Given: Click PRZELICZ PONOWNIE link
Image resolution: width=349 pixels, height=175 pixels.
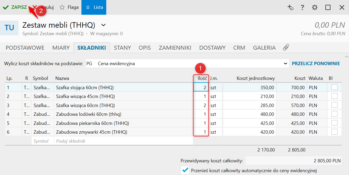Looking at the screenshot, I should pos(316,63).
